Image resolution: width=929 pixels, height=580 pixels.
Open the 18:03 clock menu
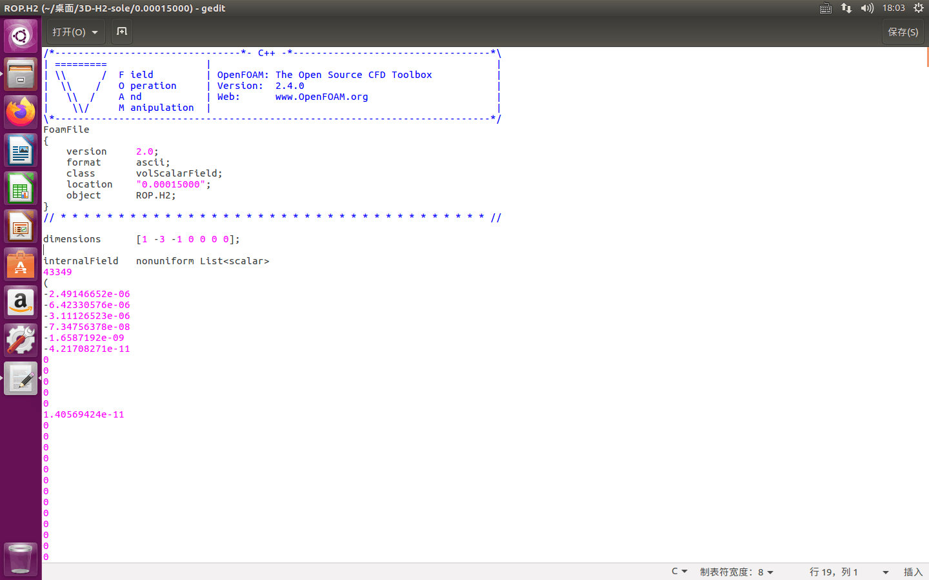(x=894, y=8)
